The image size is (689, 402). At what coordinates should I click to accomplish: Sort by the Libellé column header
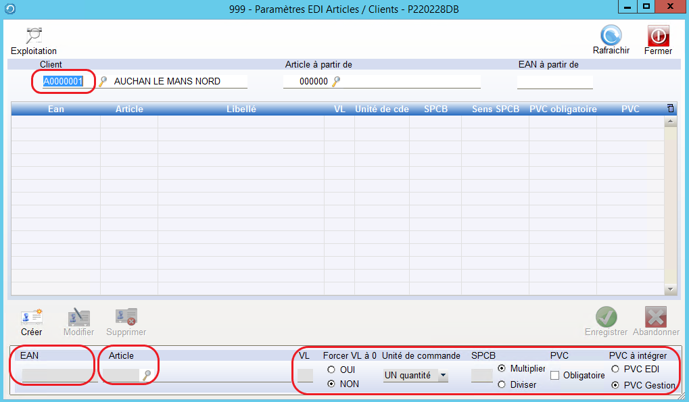pyautogui.click(x=241, y=109)
